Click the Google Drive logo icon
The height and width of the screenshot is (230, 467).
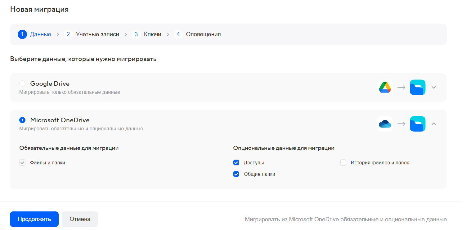point(385,87)
